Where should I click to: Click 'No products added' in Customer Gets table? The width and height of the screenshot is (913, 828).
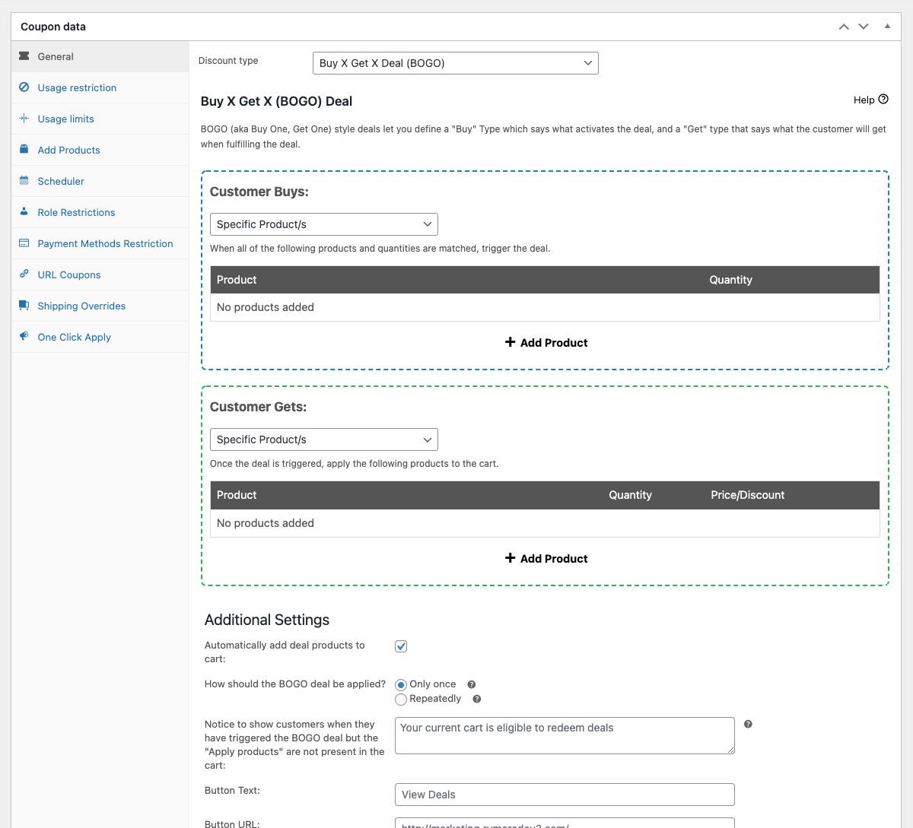pos(266,523)
